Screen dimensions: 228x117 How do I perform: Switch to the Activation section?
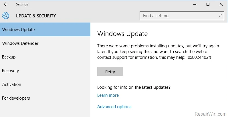pyautogui.click(x=12, y=84)
